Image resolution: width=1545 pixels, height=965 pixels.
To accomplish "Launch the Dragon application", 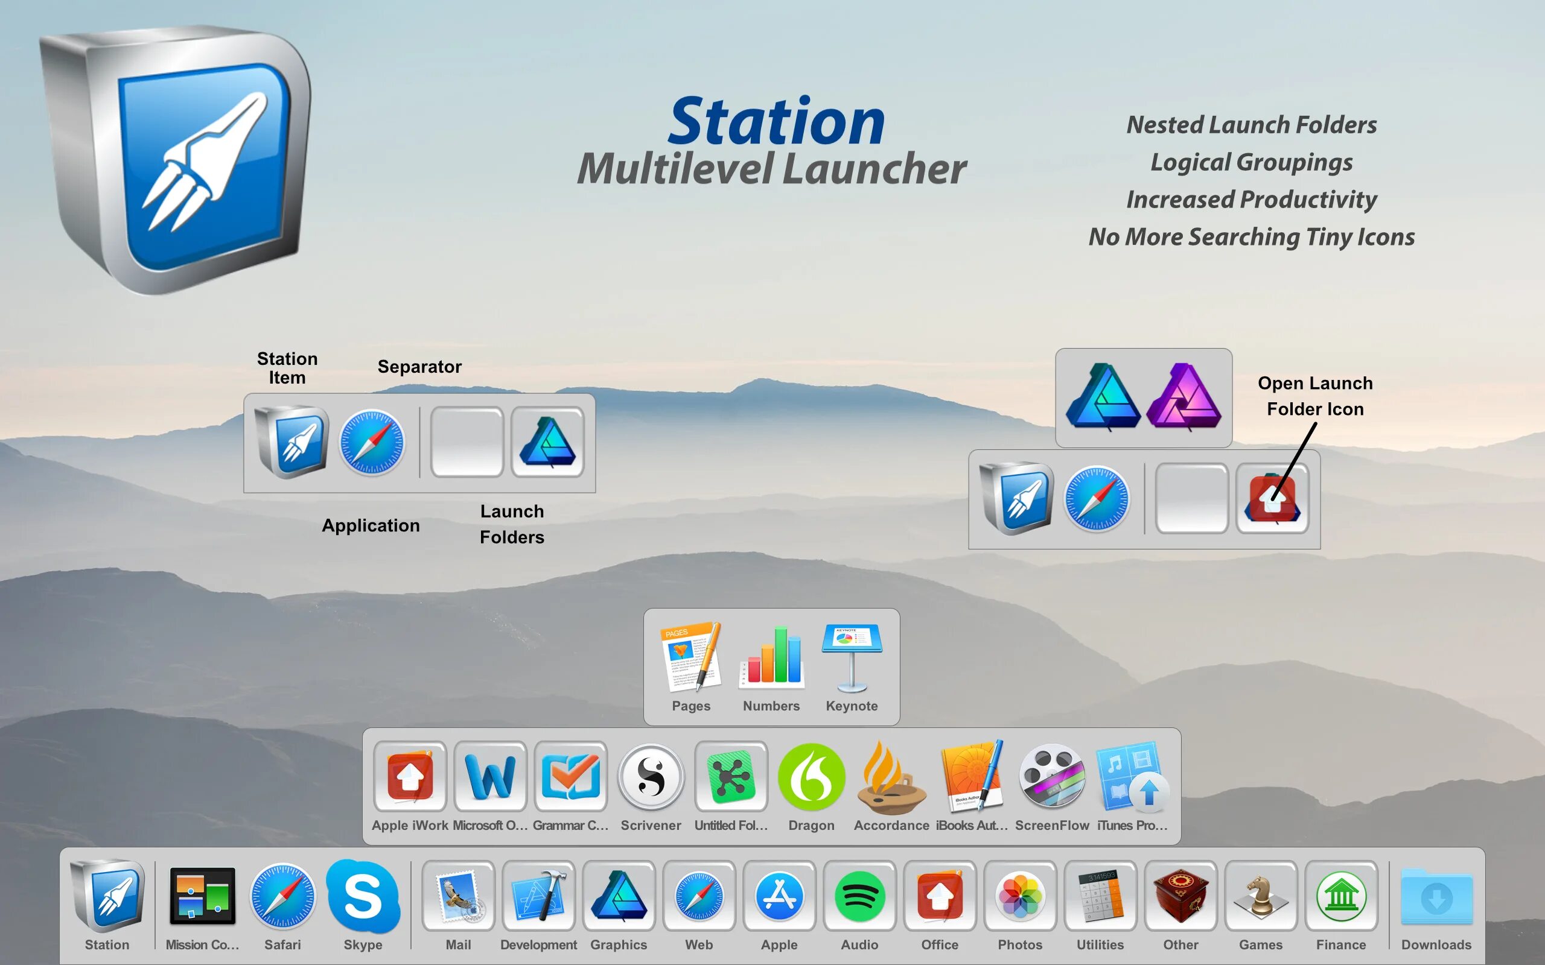I will click(x=811, y=777).
